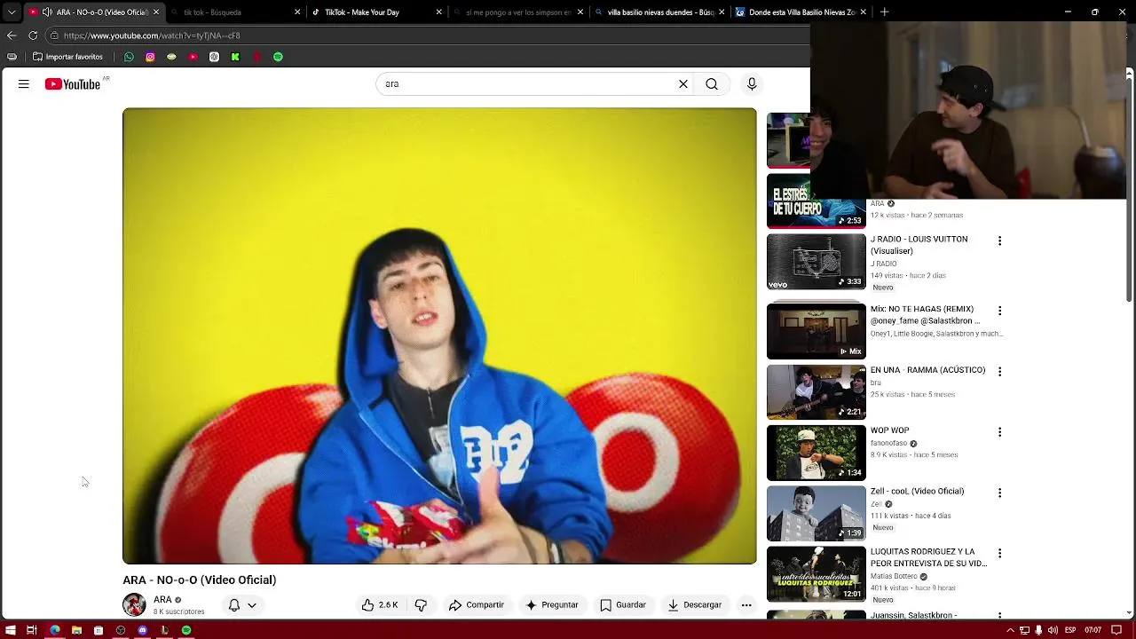Open Instagram bookmark in favorites bar

point(150,57)
